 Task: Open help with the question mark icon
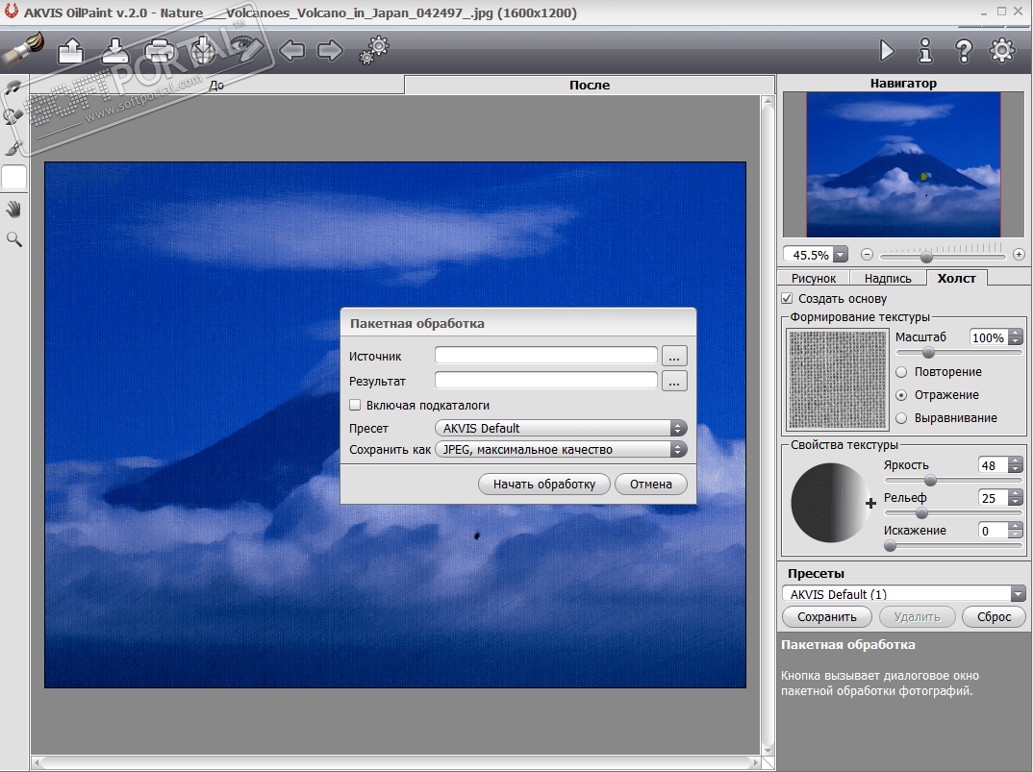964,51
